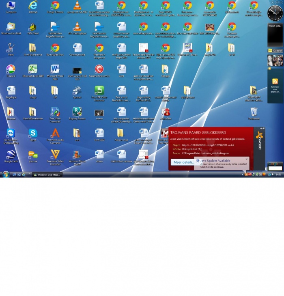Image resolution: width=284 pixels, height=296 pixels.
Task: Open the GemistDownloader folder
Action: click(33, 114)
